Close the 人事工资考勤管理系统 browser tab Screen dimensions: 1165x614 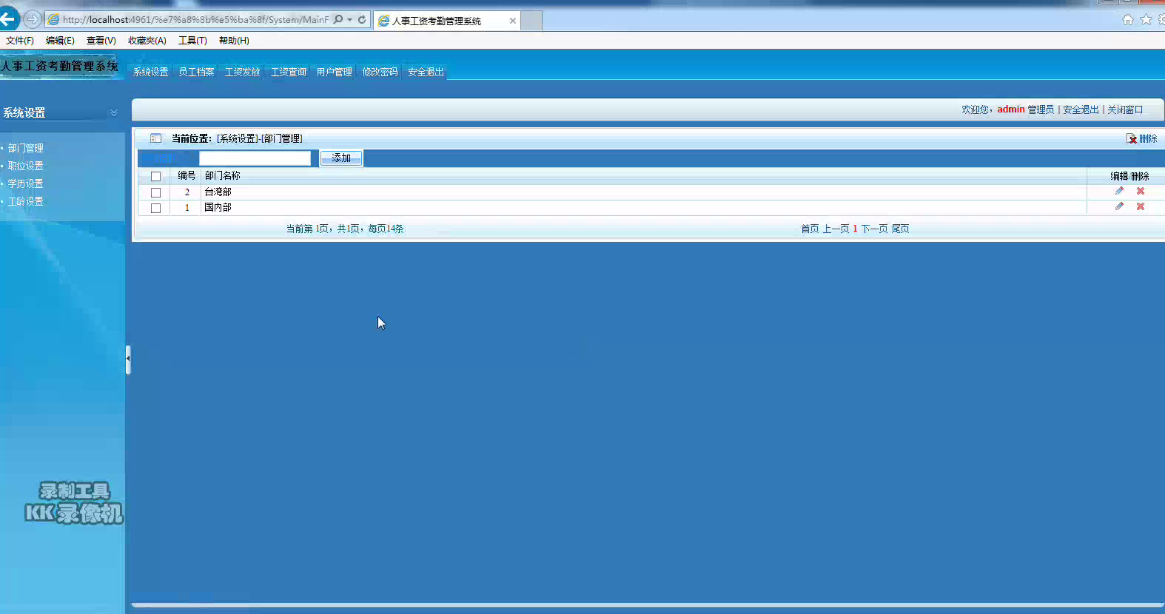[512, 21]
